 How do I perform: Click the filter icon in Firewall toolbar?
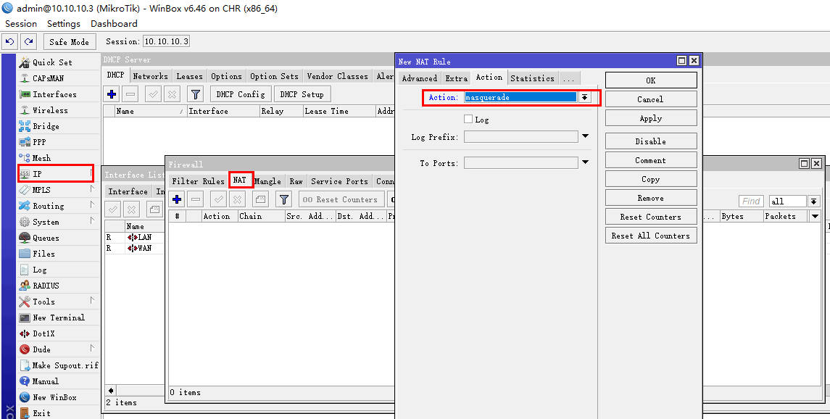284,199
